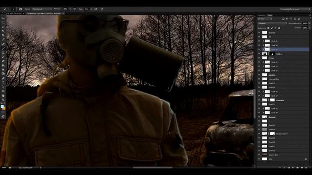Screen dimensions: 312x175
Task: Select the Healing Brush tool
Action: pyautogui.click(x=3, y=44)
